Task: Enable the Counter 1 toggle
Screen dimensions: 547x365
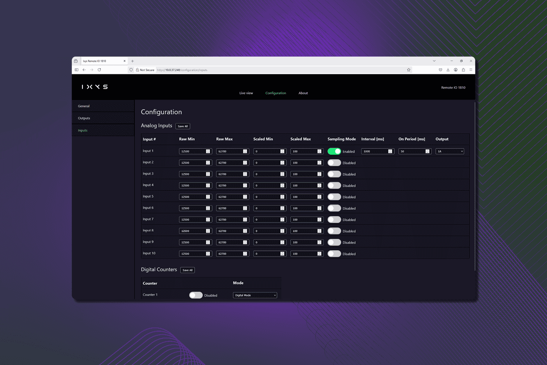Action: click(196, 295)
